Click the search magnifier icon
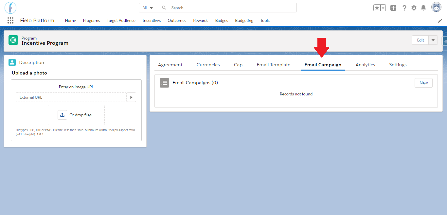 [164, 8]
